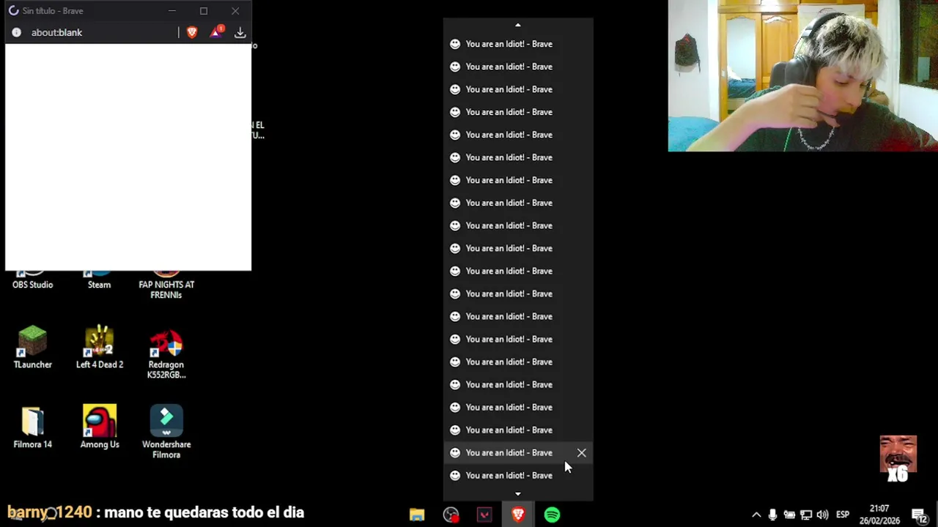
Task: Click the safely remove hardware tray icon
Action: [789, 515]
